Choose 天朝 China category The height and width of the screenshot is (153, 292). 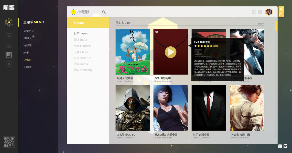coord(81,52)
